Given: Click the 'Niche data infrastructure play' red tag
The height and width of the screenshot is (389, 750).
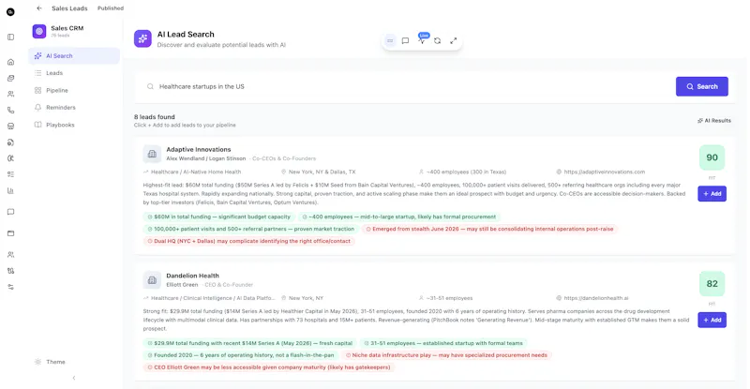Looking at the screenshot, I should tap(446, 355).
